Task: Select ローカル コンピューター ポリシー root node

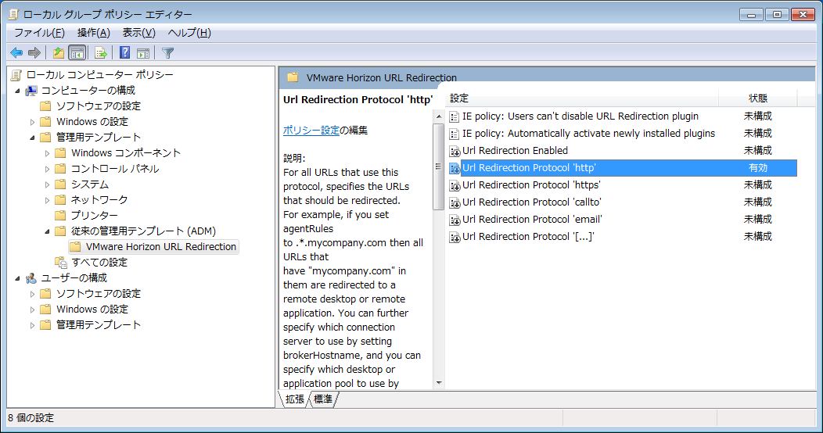Action: coord(99,74)
